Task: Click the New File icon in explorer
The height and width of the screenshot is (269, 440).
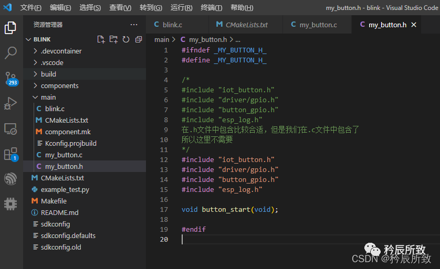Action: click(x=101, y=39)
